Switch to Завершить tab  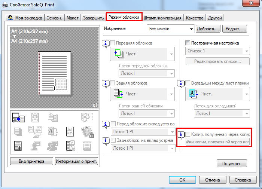pyautogui.click(x=93, y=18)
